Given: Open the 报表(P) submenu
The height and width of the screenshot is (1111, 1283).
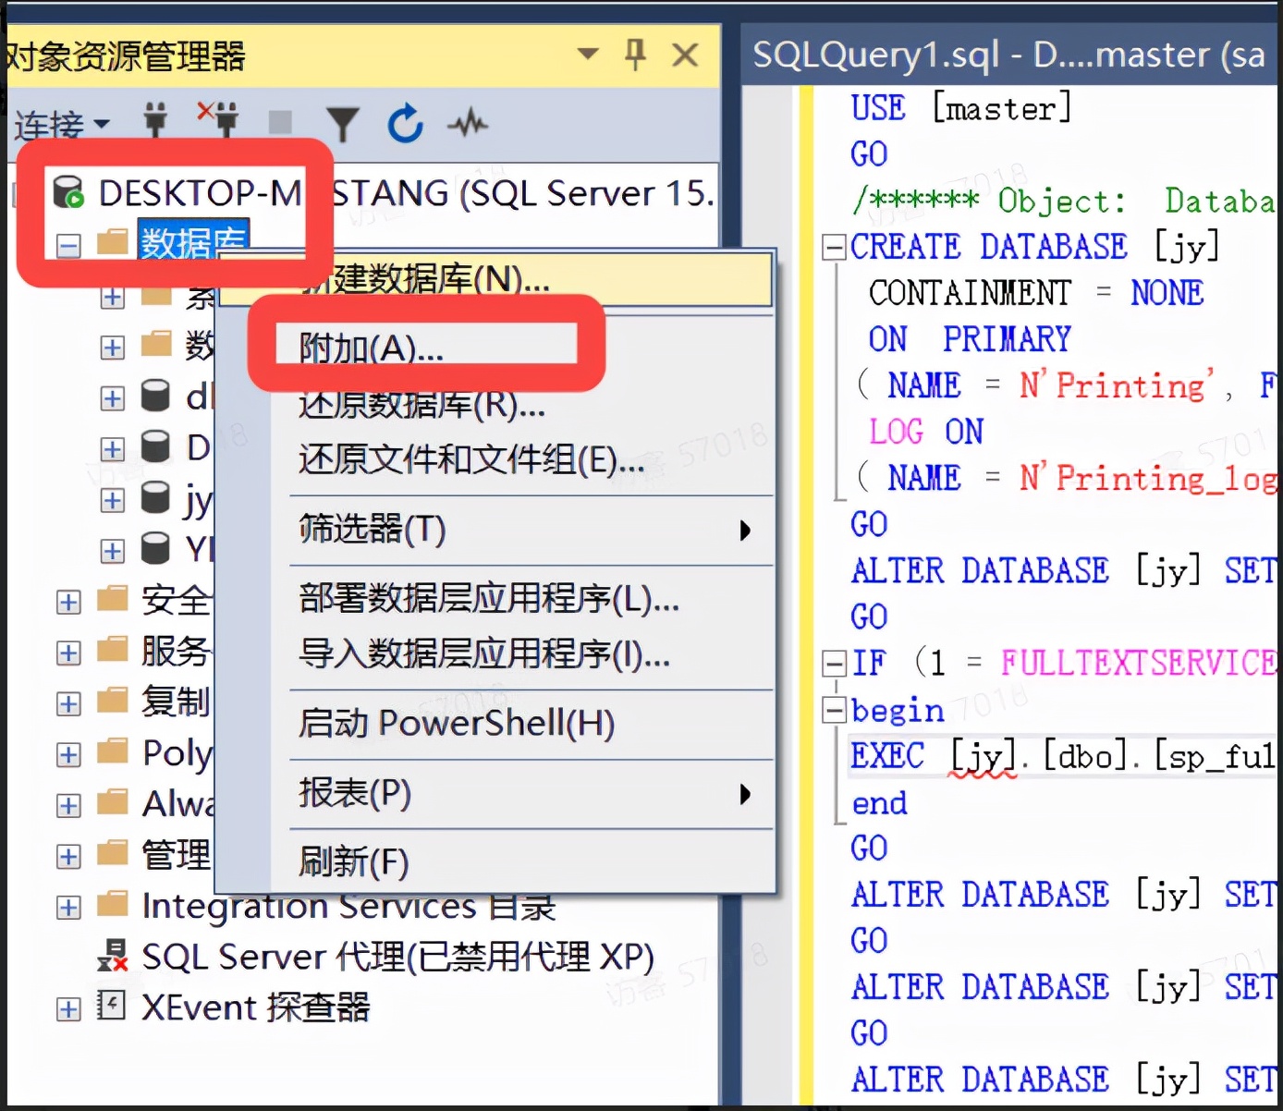Looking at the screenshot, I should point(495,794).
